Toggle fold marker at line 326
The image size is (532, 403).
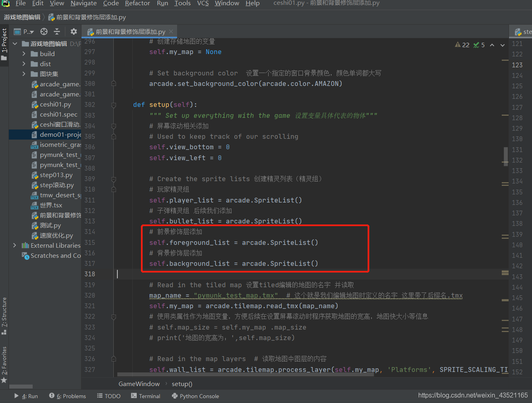click(114, 359)
